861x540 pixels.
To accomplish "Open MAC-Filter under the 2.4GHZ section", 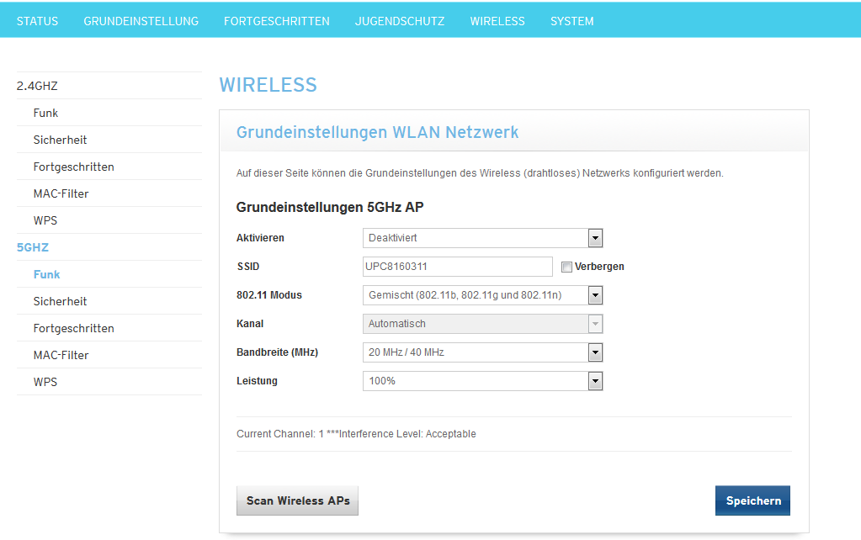I will click(61, 193).
